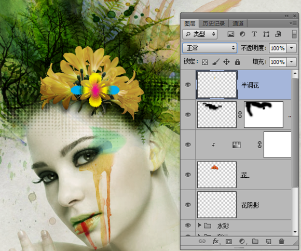Filter layers by shape icon

point(266,34)
